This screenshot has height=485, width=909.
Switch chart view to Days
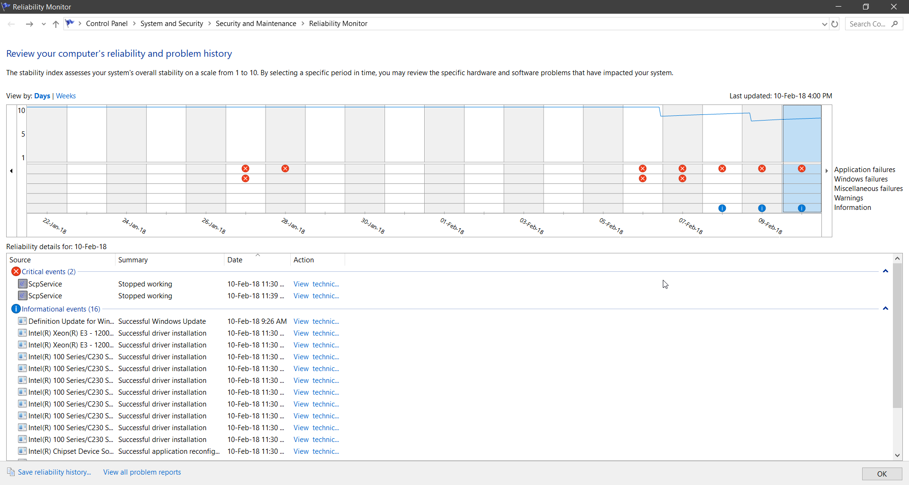point(42,96)
